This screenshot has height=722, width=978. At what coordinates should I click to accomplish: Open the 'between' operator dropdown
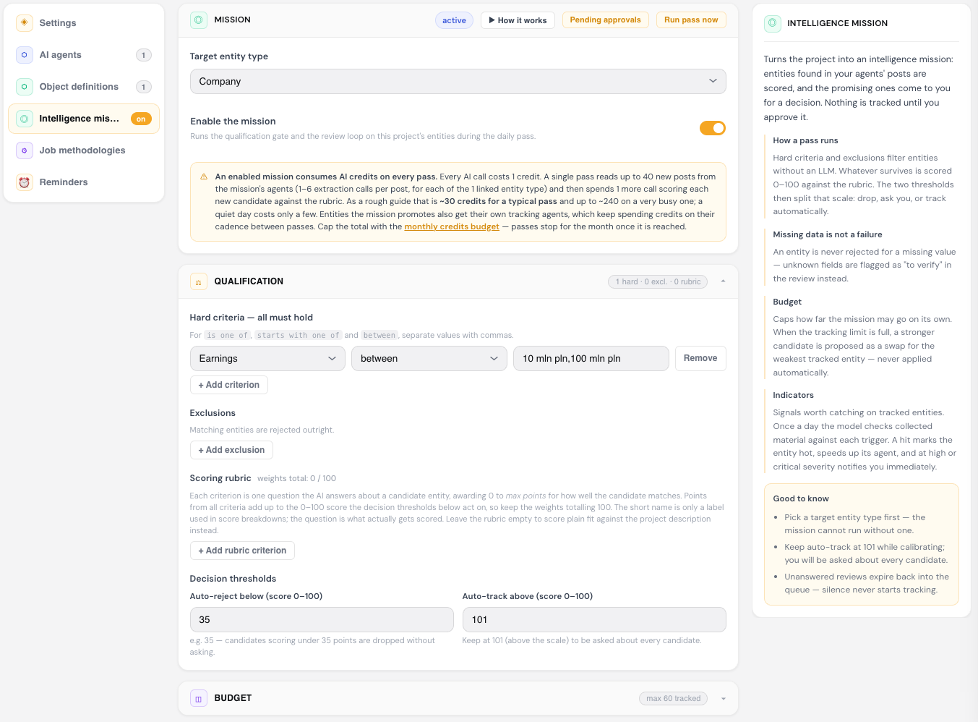pyautogui.click(x=429, y=359)
